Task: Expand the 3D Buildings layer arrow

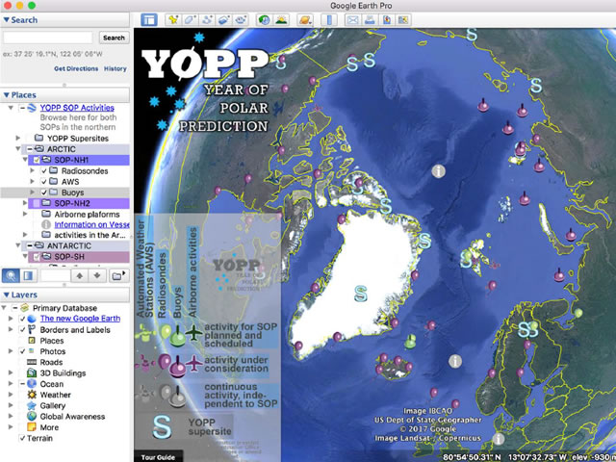Action: [x=11, y=372]
